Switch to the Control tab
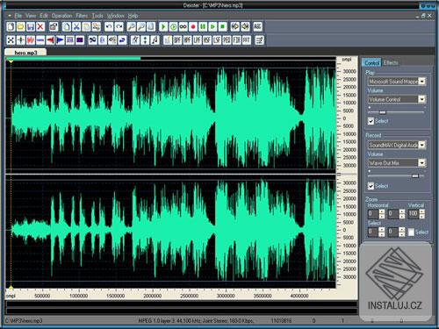The height and width of the screenshot is (329, 439). point(371,62)
